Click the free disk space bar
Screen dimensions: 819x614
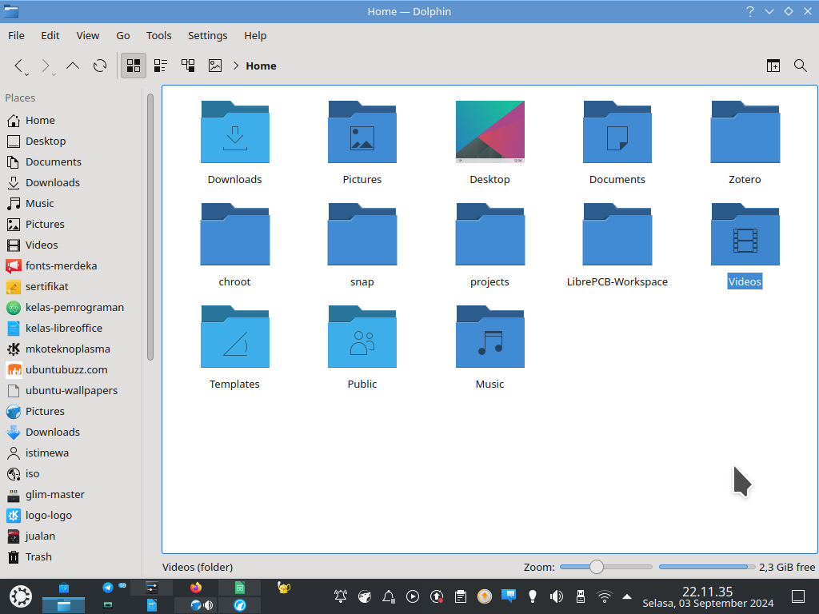click(707, 567)
